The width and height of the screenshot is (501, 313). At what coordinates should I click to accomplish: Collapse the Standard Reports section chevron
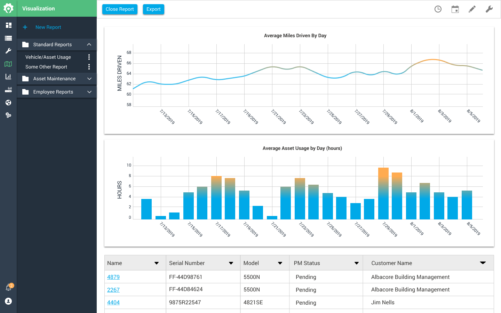89,45
